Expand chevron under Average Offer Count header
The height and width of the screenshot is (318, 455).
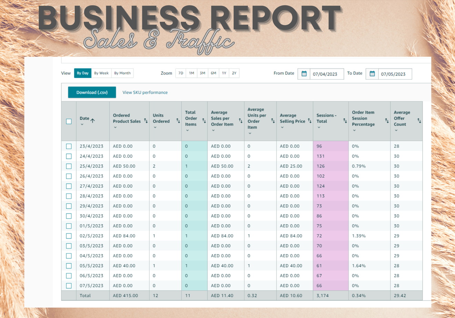pyautogui.click(x=396, y=130)
